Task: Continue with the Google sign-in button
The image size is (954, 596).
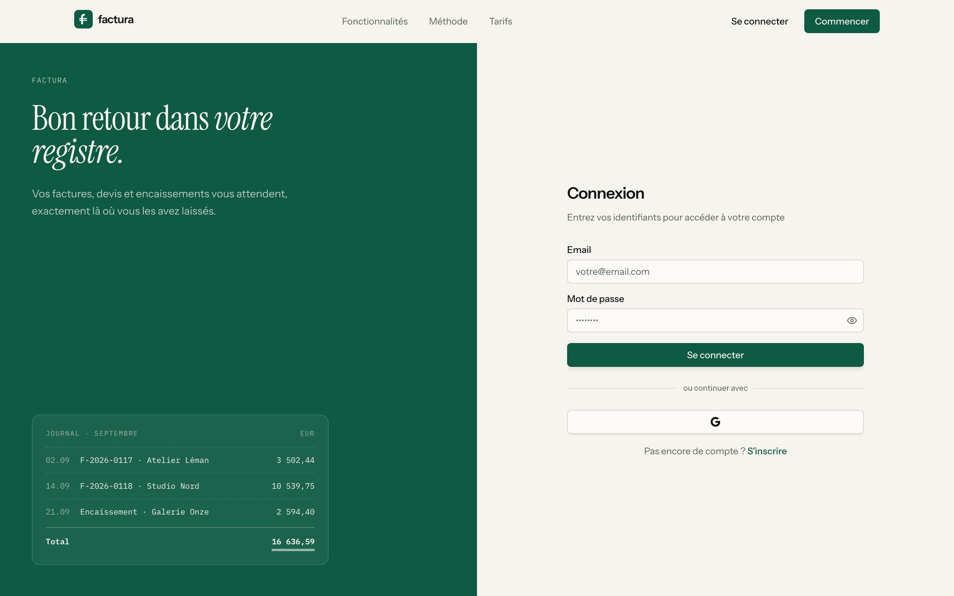Action: click(x=715, y=422)
